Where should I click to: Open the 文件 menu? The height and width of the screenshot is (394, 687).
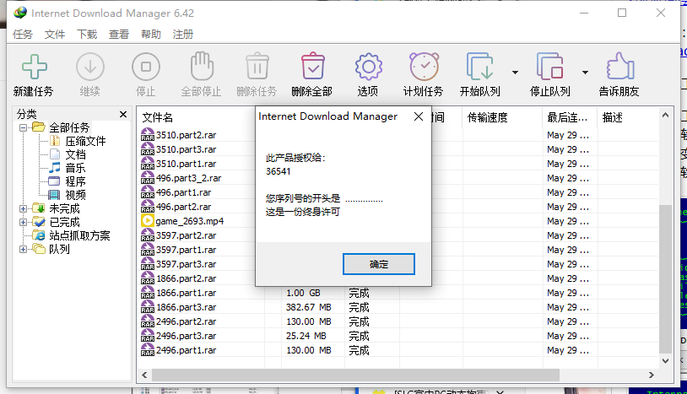(54, 34)
